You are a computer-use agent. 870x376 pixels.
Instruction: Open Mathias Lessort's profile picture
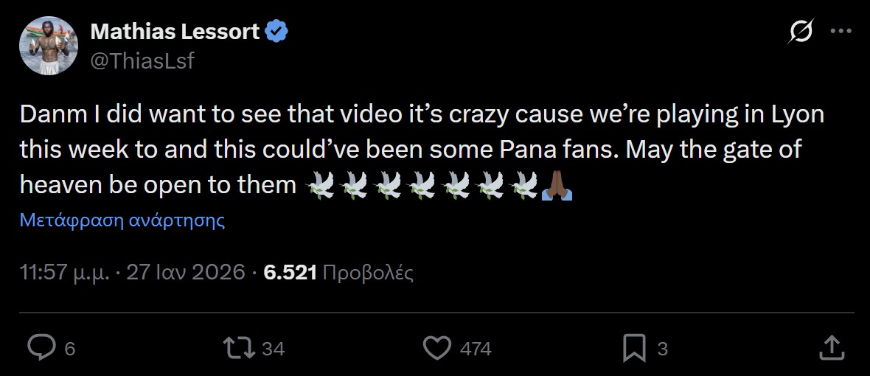[49, 46]
